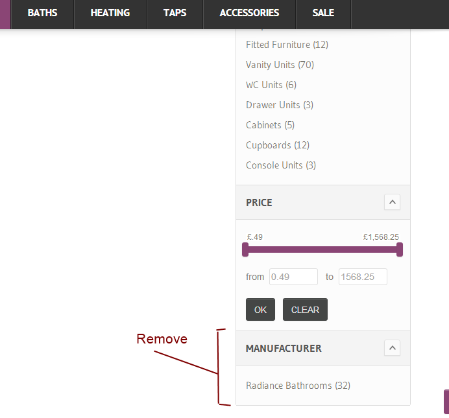The image size is (449, 418).
Task: Filter by Vanity Units category
Action: pos(271,65)
